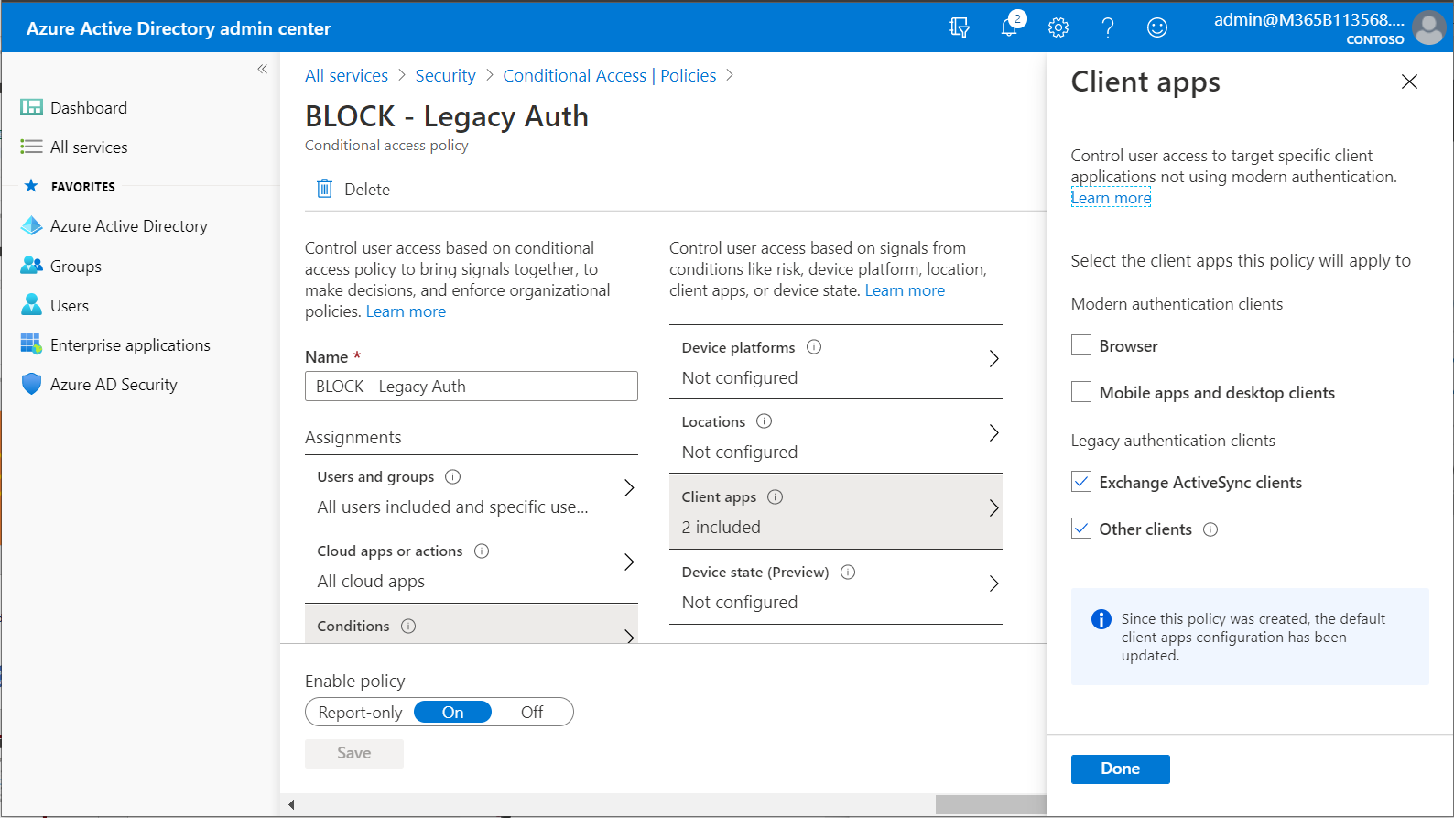Screen dimensions: 1454x818
Task: Expand the Locations condition chevron
Action: [x=993, y=432]
